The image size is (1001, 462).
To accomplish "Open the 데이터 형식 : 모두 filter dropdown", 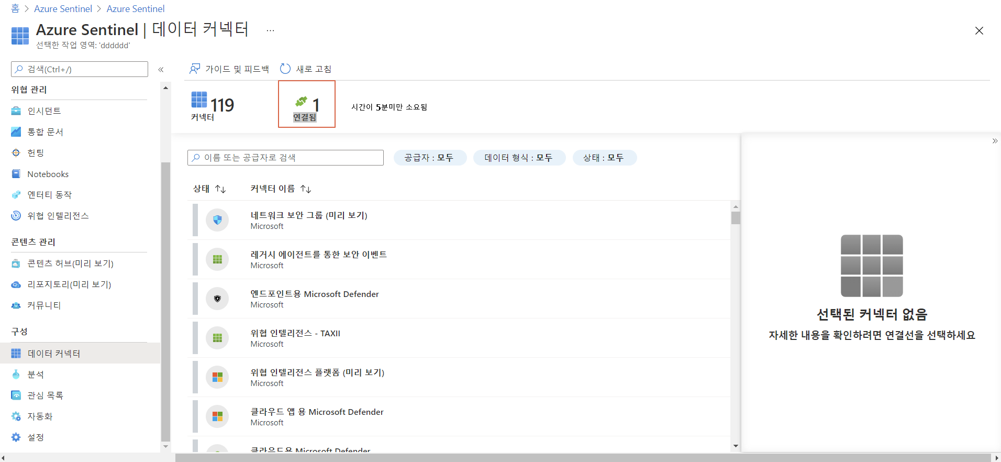I will click(519, 158).
